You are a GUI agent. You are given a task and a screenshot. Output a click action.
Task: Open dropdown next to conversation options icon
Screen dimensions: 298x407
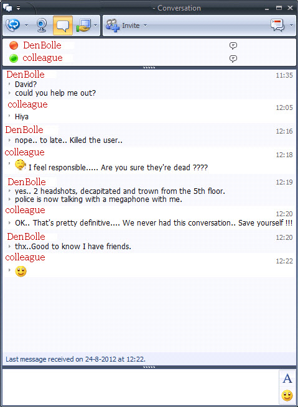click(291, 25)
